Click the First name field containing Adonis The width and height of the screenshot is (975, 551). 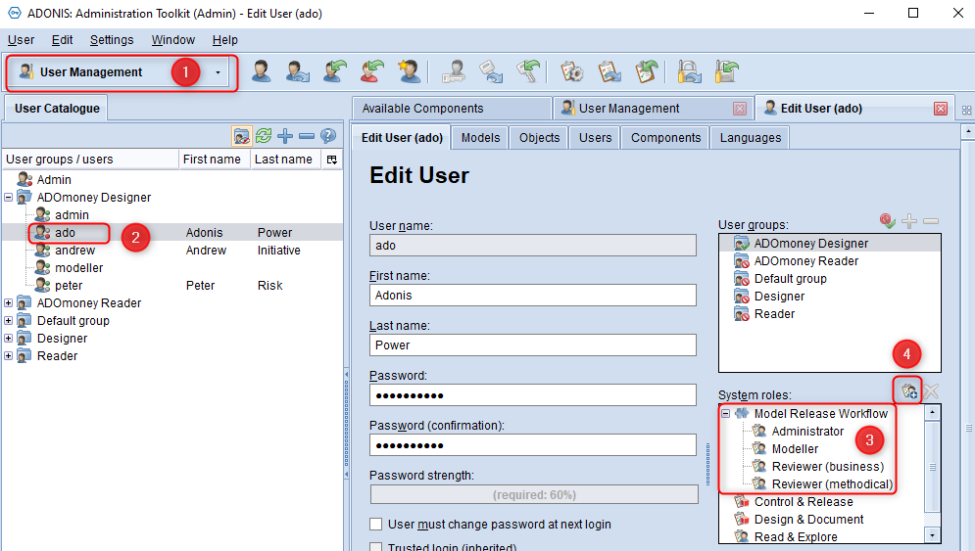[x=533, y=295]
